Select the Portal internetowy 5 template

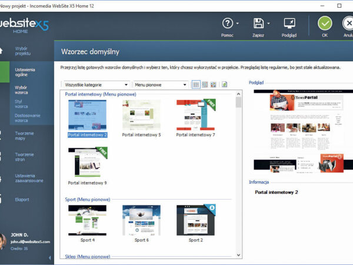[141, 115]
